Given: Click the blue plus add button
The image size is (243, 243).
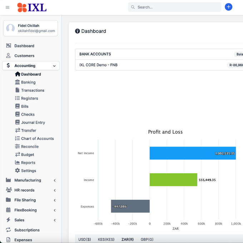Looking at the screenshot, I should tap(228, 7).
